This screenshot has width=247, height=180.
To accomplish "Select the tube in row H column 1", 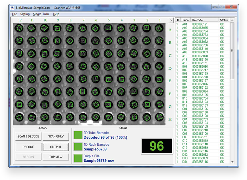I will tap(159, 117).
